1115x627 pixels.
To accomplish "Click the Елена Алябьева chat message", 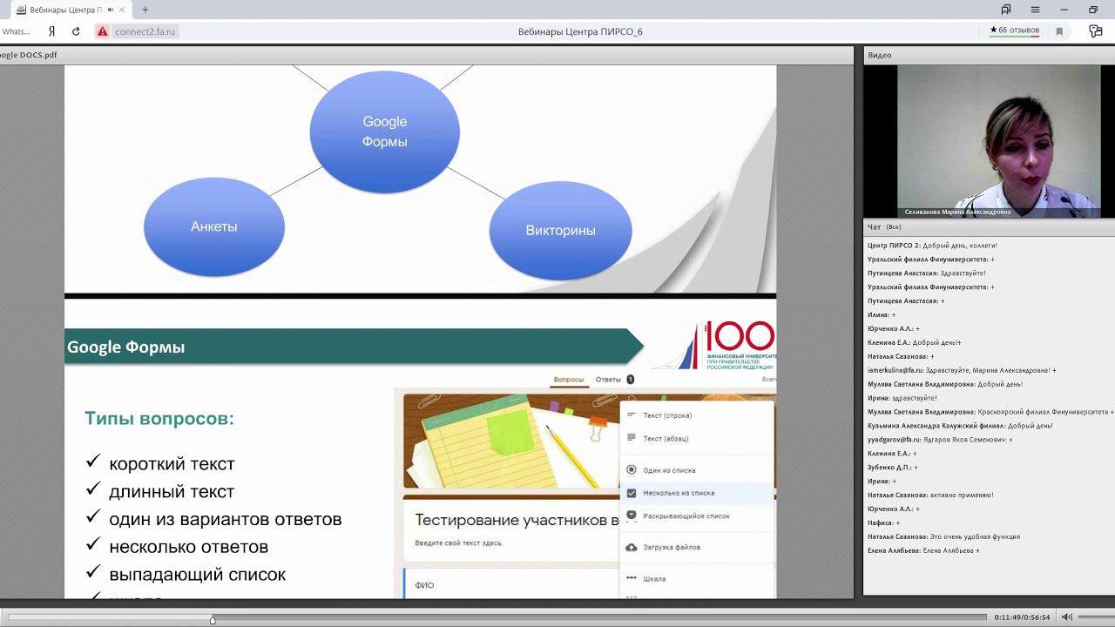I will click(x=923, y=551).
